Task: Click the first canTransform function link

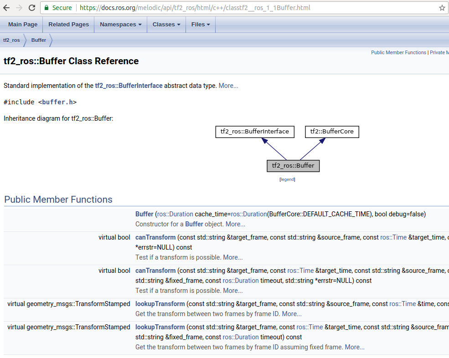Action: tap(155, 237)
